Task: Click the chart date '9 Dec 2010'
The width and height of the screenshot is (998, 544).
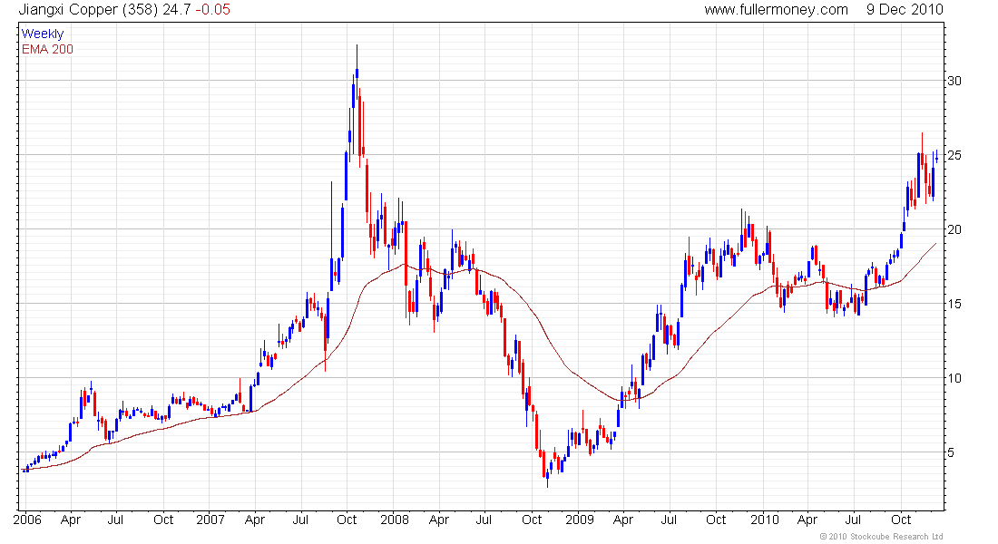Action: point(905,10)
